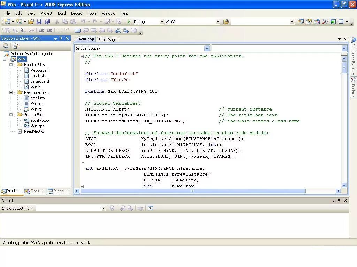
Task: Click the Show All Files icon
Action: point(16,46)
